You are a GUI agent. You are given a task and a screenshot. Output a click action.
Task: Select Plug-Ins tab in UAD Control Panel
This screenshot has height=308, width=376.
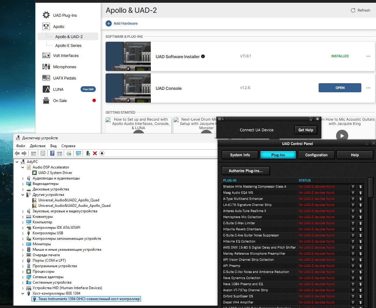[278, 155]
